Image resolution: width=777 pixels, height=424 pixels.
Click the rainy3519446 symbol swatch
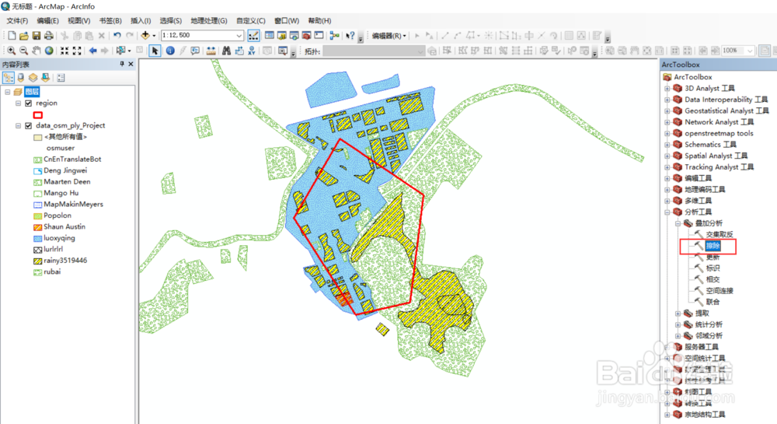tap(37, 261)
